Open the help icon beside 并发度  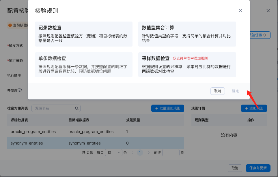click(x=20, y=90)
